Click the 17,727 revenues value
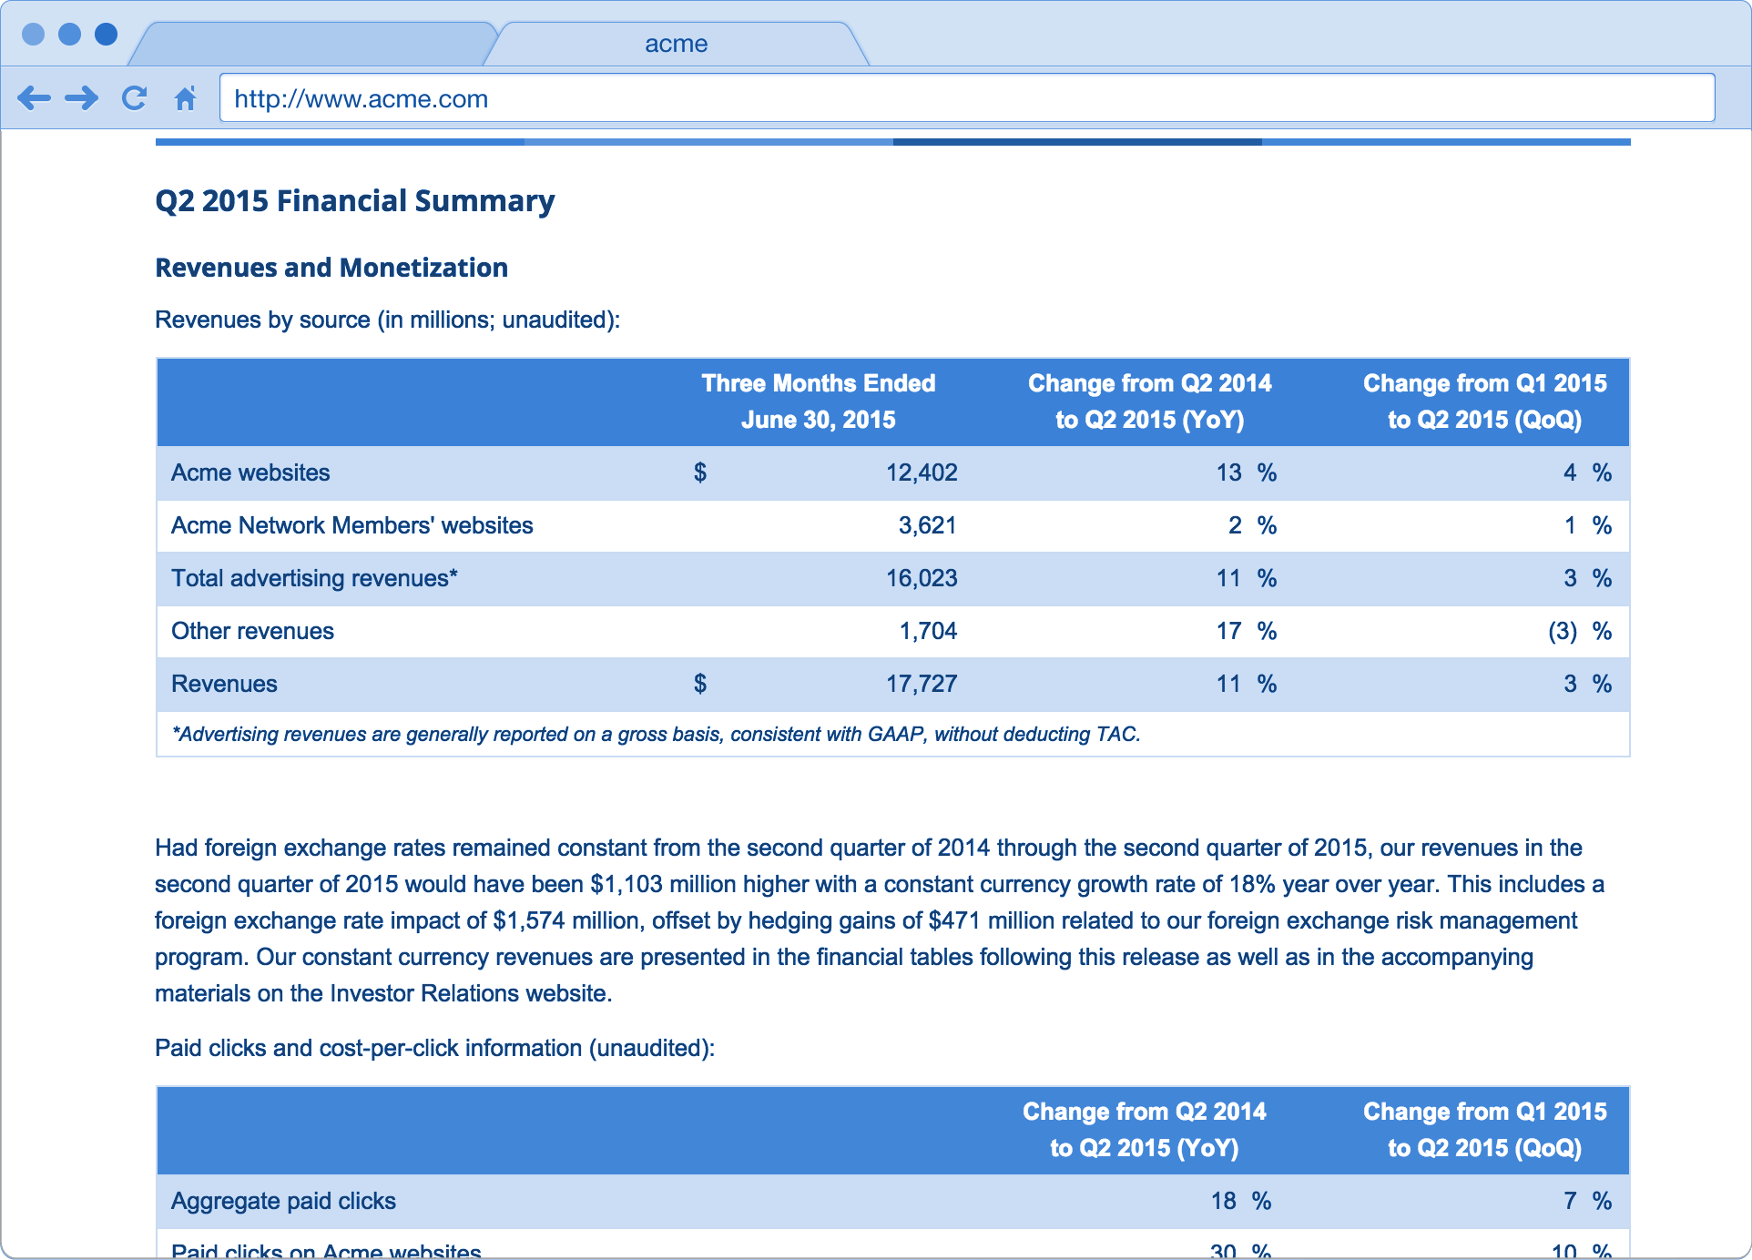This screenshot has height=1260, width=1752. click(922, 684)
